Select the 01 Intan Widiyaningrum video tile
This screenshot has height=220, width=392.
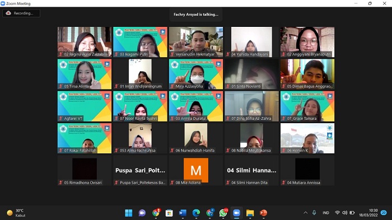click(140, 74)
